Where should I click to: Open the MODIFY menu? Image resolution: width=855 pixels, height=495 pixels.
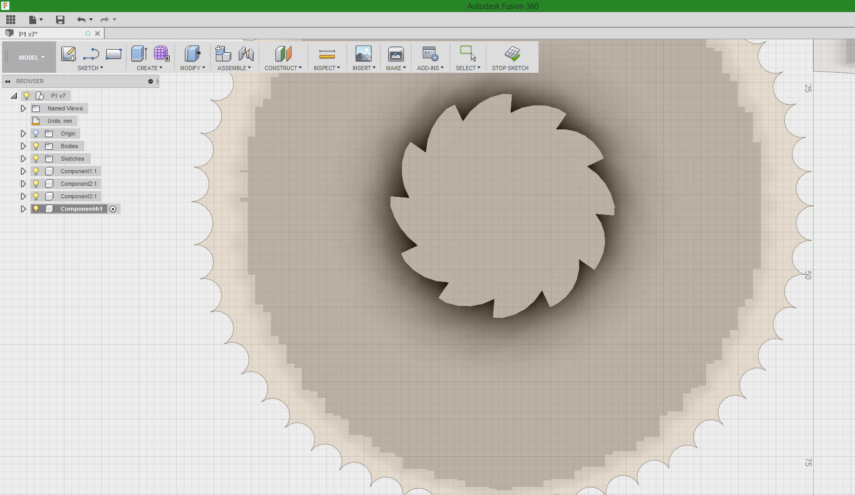click(x=193, y=68)
